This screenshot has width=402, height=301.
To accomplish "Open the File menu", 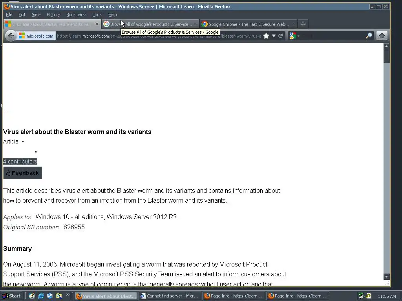I will 9,15.
